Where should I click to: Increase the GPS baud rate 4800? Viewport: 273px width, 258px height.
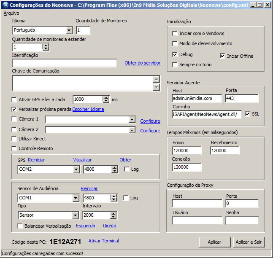114,168
